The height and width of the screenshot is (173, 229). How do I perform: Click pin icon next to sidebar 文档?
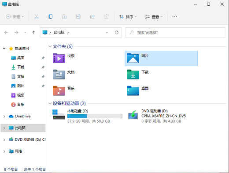point(43,76)
